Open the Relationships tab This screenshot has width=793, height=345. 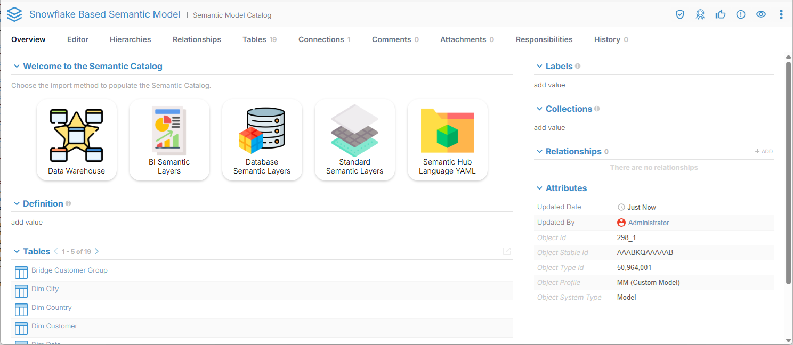197,39
